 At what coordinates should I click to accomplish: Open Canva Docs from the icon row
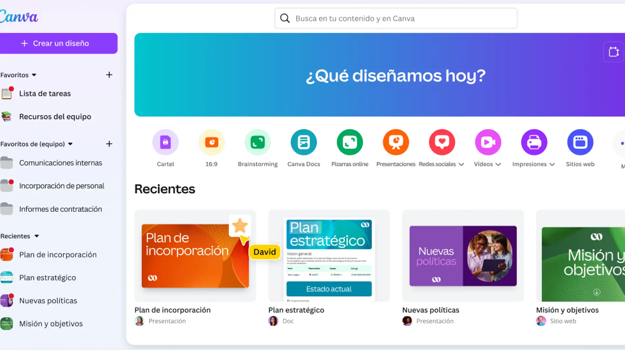(x=304, y=142)
